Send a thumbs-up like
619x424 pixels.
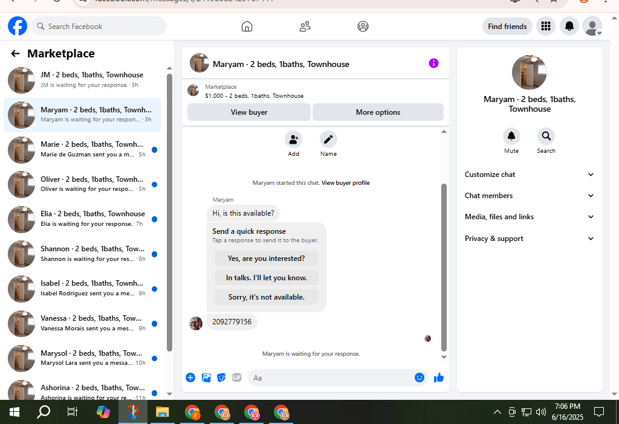pyautogui.click(x=439, y=377)
